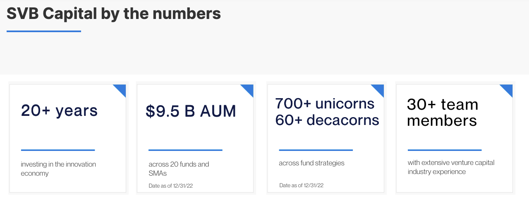This screenshot has height=207, width=529.
Task: Click the '700+ unicorns' text
Action: [325, 103]
